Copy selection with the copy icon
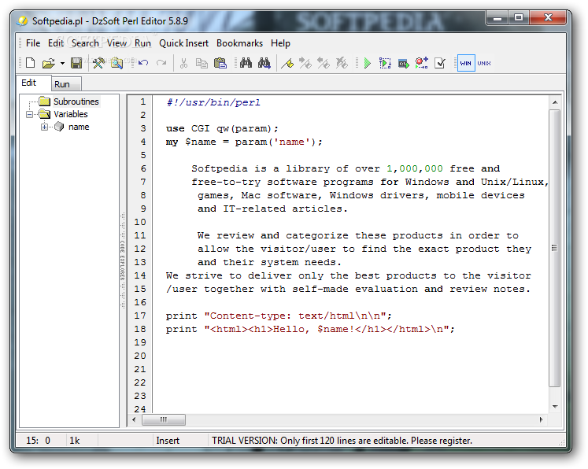The height and width of the screenshot is (469, 588). click(x=202, y=63)
